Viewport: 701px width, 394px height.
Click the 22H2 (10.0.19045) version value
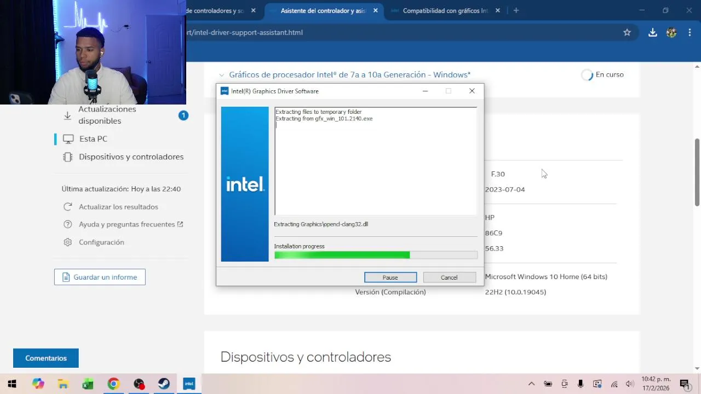point(515,292)
